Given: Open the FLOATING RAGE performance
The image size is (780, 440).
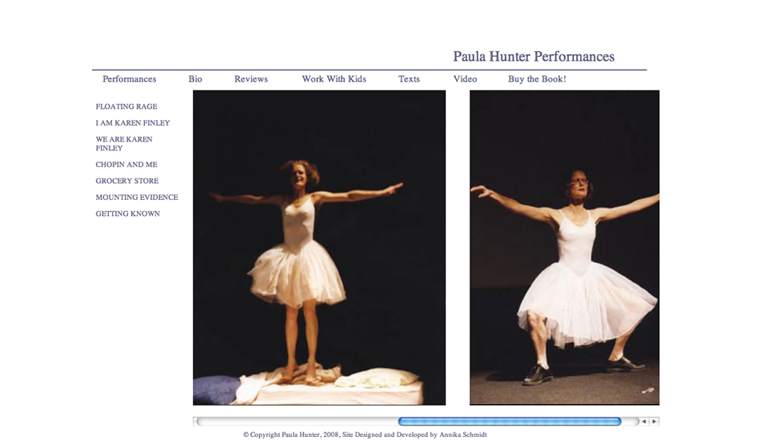Looking at the screenshot, I should 126,106.
